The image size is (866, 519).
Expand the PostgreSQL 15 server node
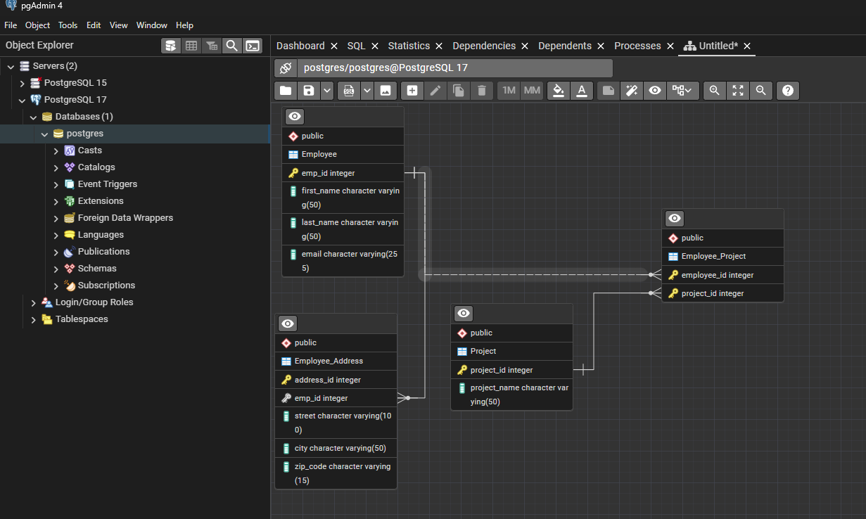pos(23,83)
